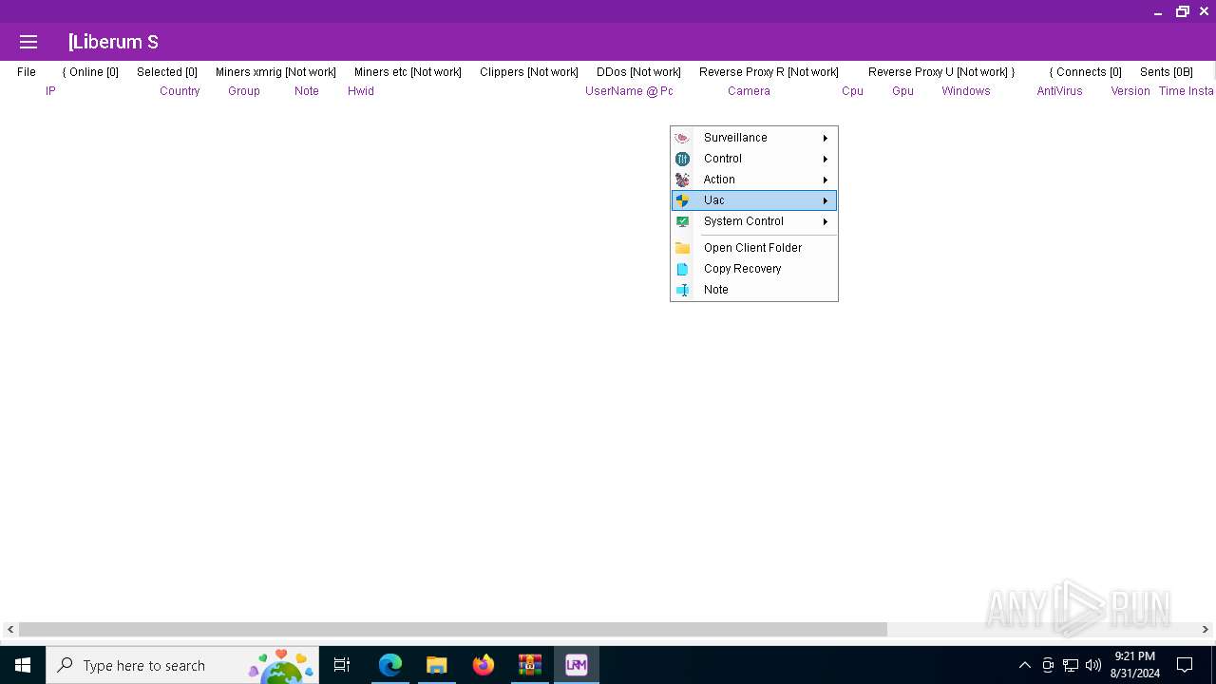The height and width of the screenshot is (684, 1216).
Task: Open the hamburger navigation menu
Action: point(28,42)
